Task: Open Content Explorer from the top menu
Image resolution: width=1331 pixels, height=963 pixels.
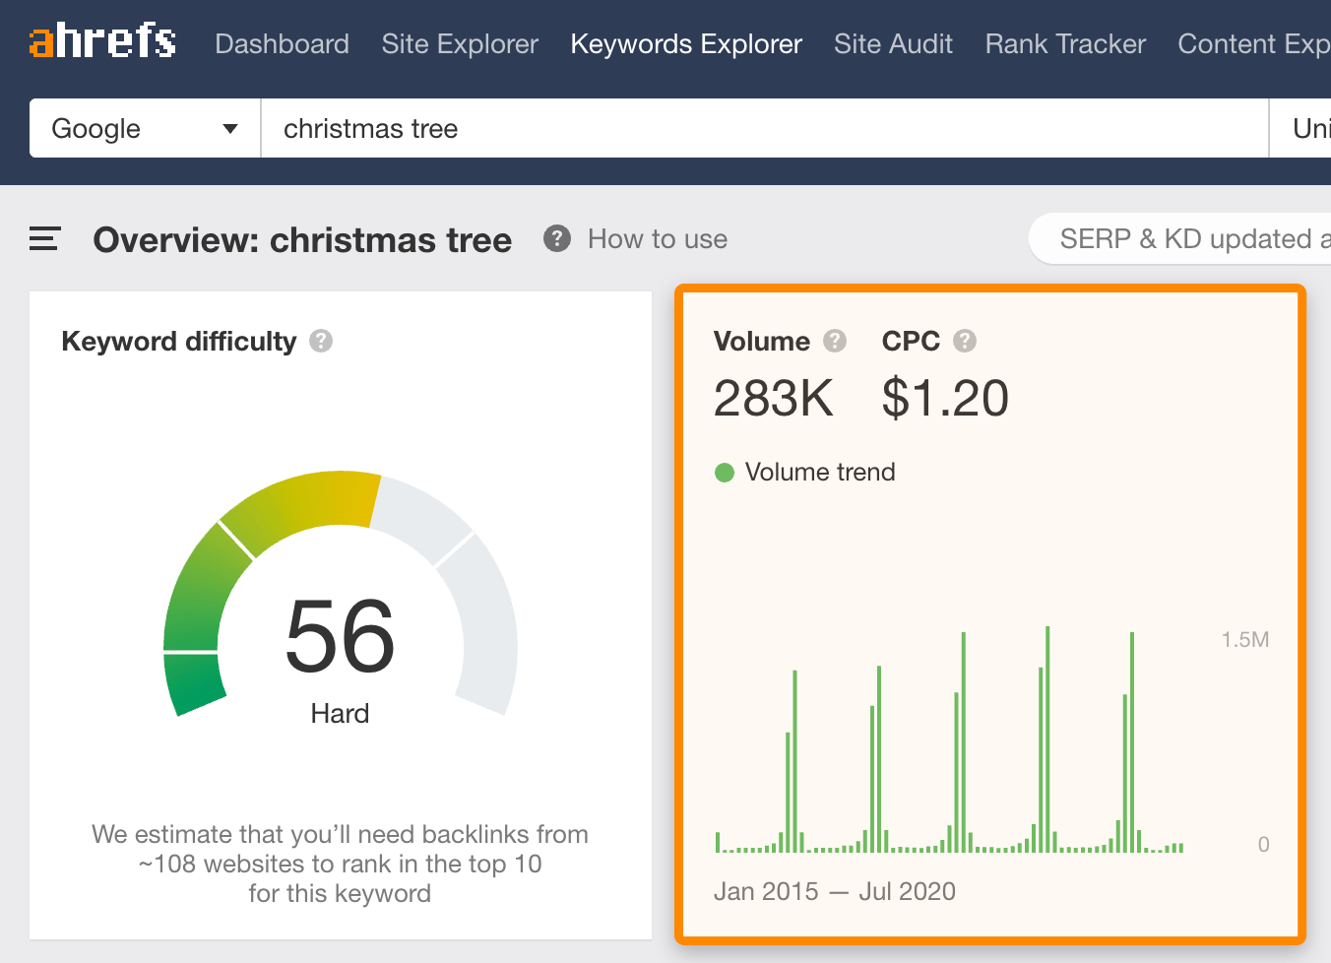Action: 1253,44
